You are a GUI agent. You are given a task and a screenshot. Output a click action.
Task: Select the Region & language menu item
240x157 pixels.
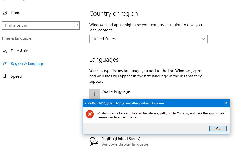point(27,64)
